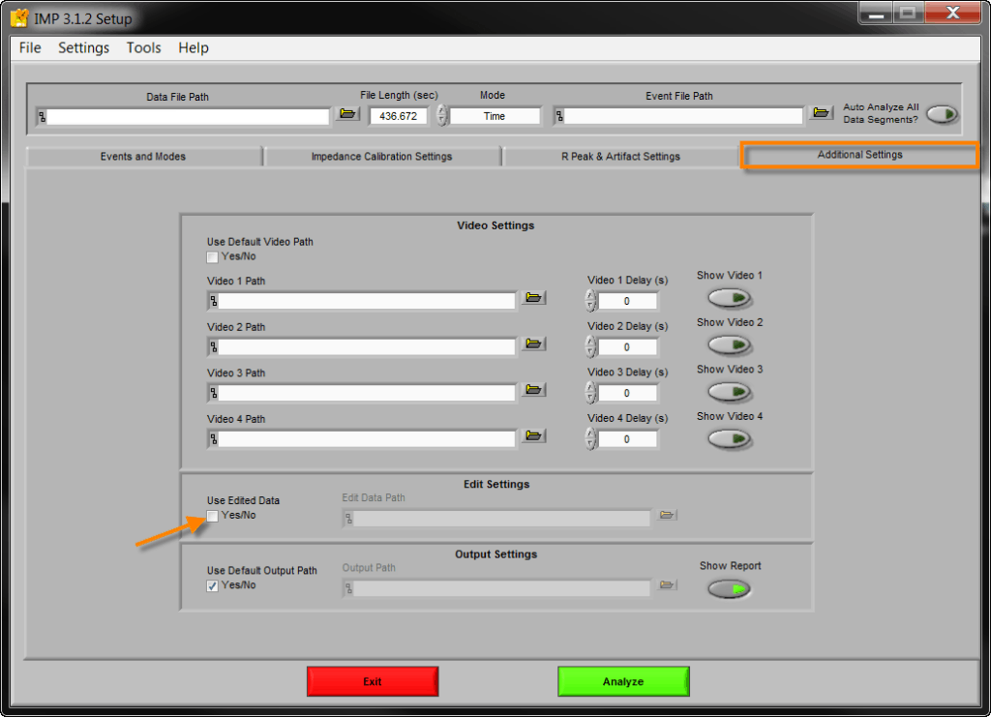Screen dimensions: 991x717
Task: Click the Video 1 Delay stepper arrows
Action: click(x=591, y=301)
